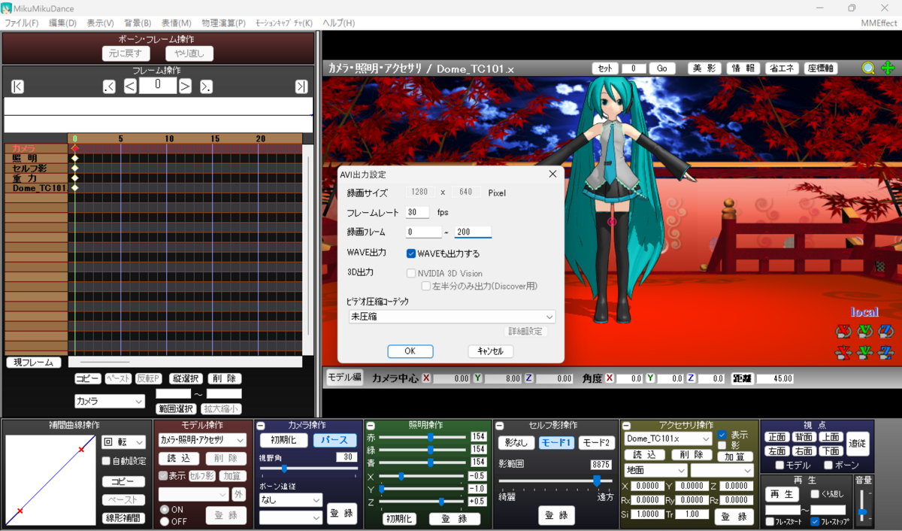Collapse the セルフ影操作 panel with its minus icon

pyautogui.click(x=499, y=426)
